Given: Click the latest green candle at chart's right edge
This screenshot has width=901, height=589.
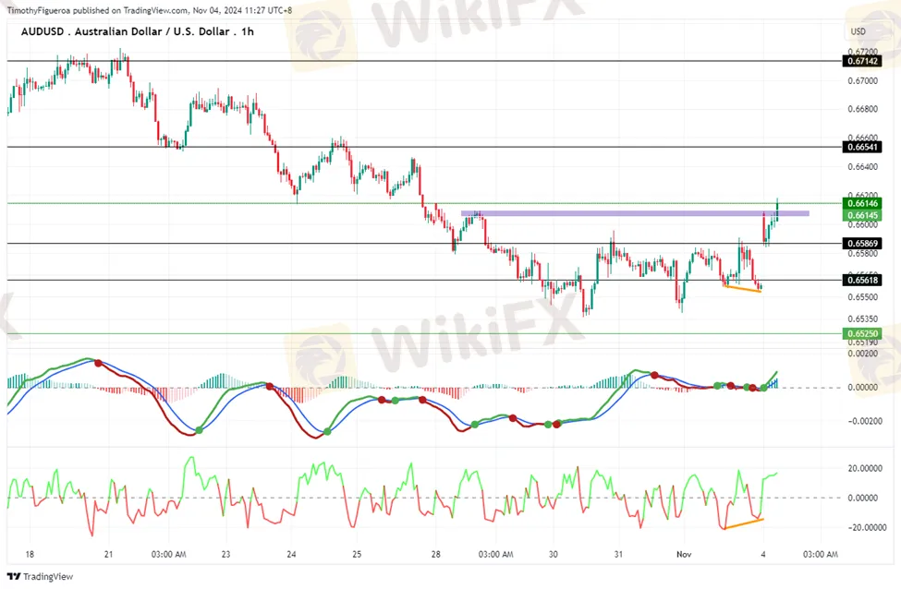Looking at the screenshot, I should [778, 209].
